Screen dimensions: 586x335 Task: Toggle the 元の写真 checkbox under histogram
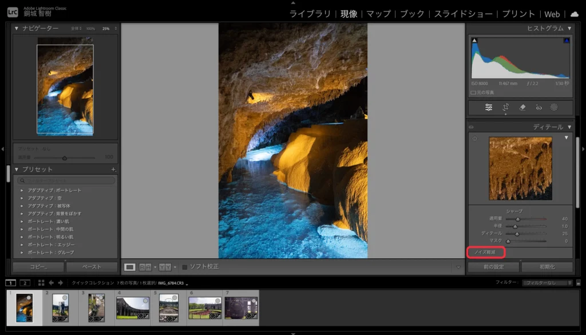473,92
